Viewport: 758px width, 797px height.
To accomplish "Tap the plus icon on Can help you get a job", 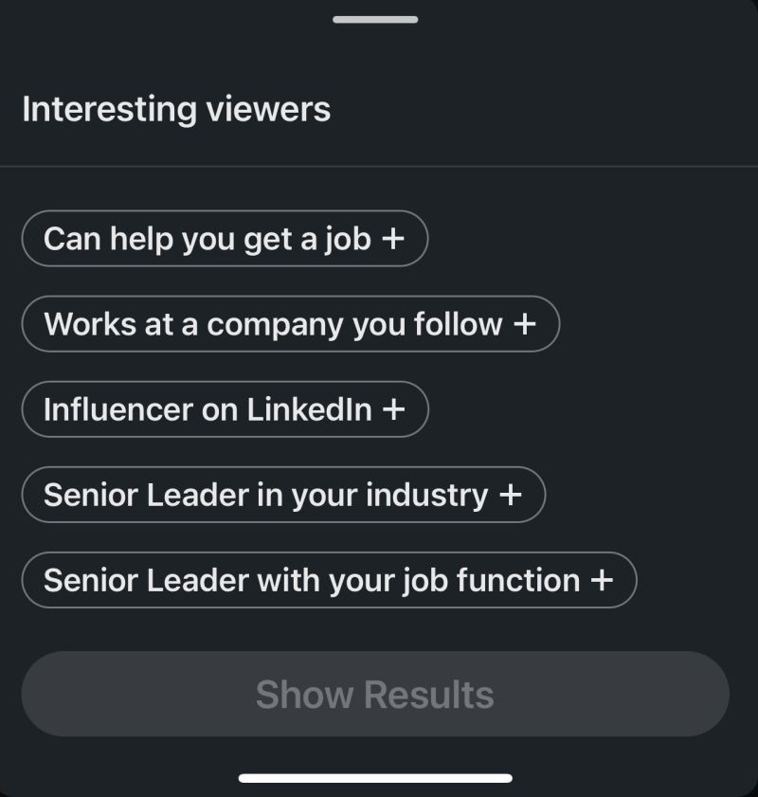I will point(393,239).
